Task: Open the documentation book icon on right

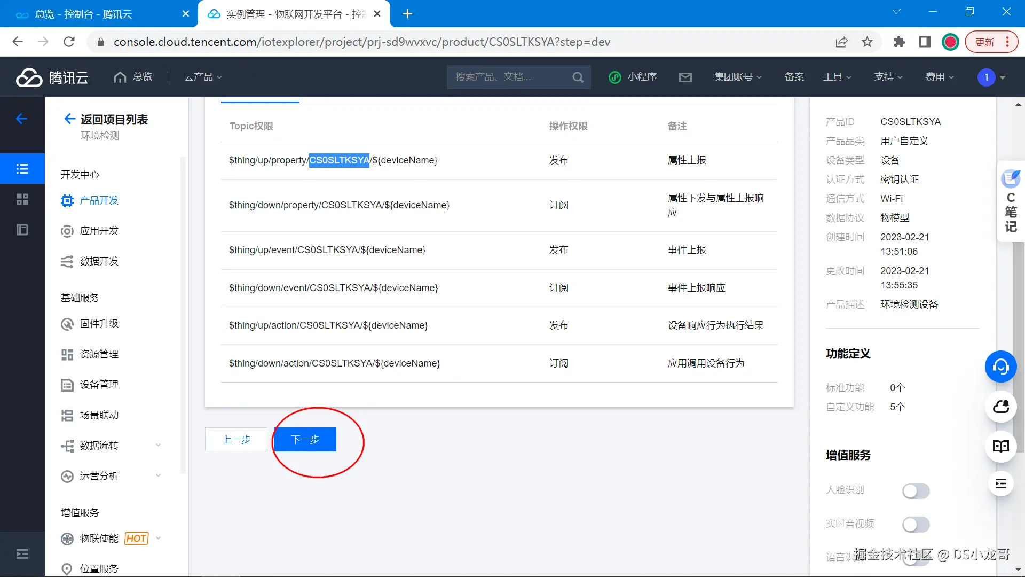Action: 1000,447
